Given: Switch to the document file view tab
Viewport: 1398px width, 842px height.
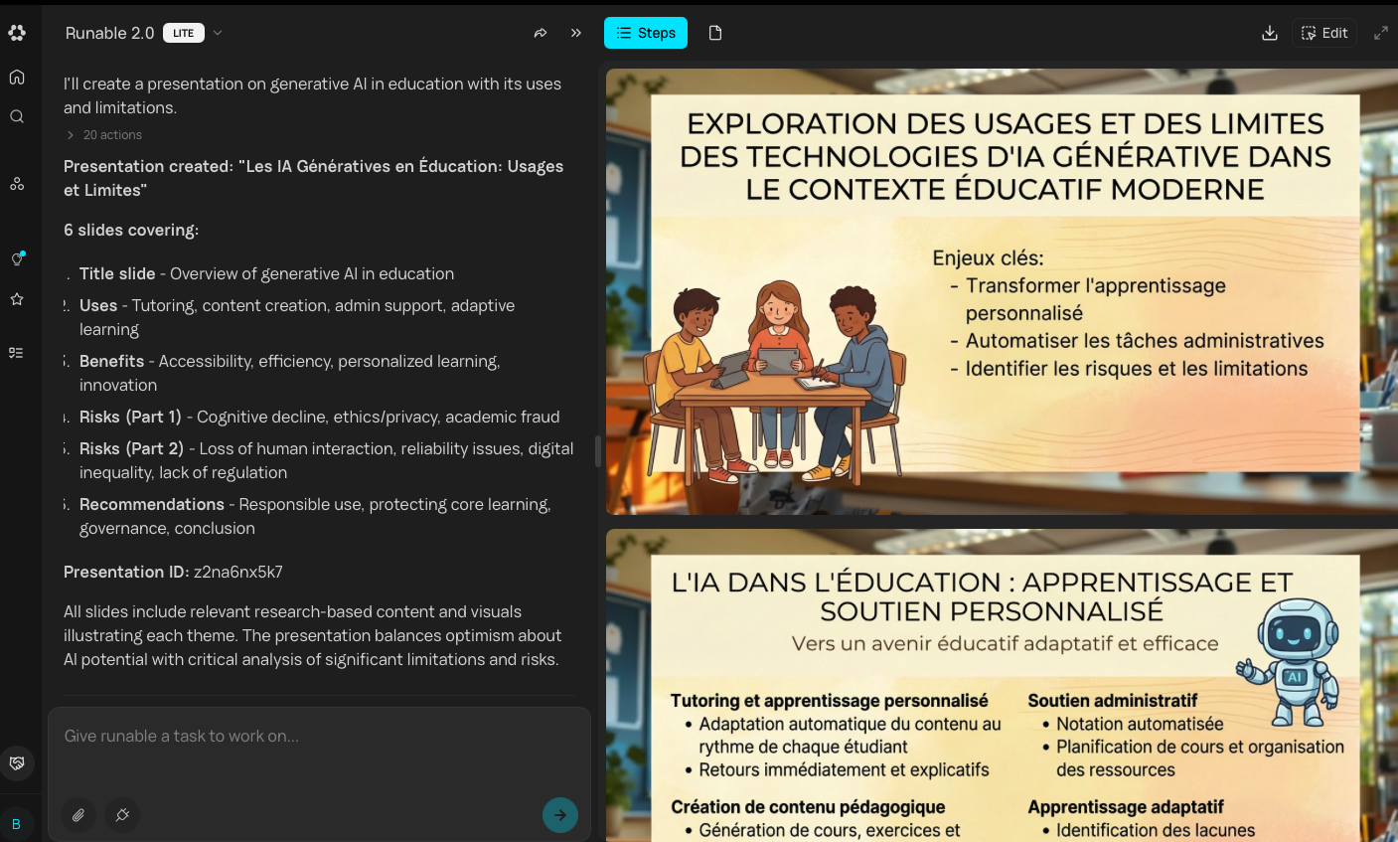Looking at the screenshot, I should pyautogui.click(x=715, y=33).
